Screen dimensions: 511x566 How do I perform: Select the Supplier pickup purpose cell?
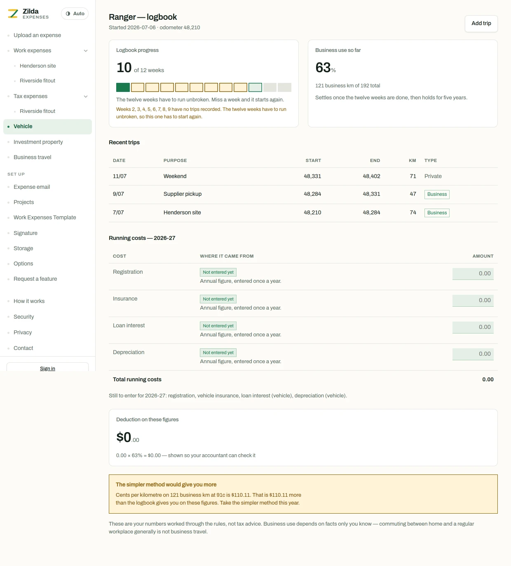pos(183,194)
